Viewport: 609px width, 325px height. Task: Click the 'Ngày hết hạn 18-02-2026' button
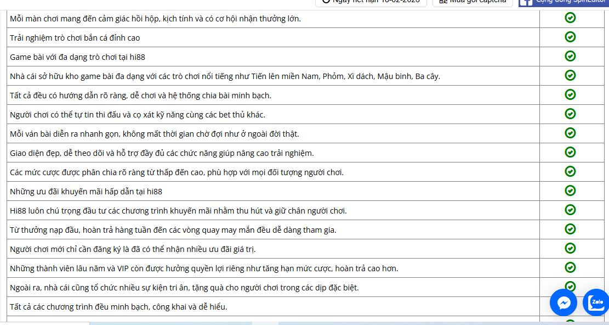tap(371, 2)
